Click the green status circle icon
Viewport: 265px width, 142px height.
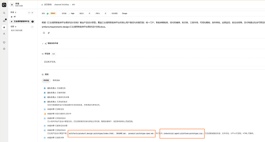pyautogui.click(x=48, y=13)
